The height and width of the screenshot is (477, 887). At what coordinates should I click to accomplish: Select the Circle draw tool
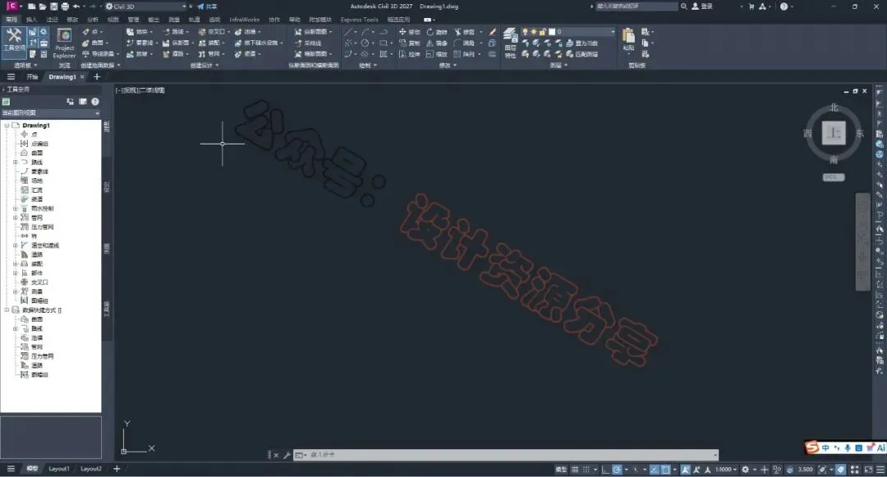365,43
